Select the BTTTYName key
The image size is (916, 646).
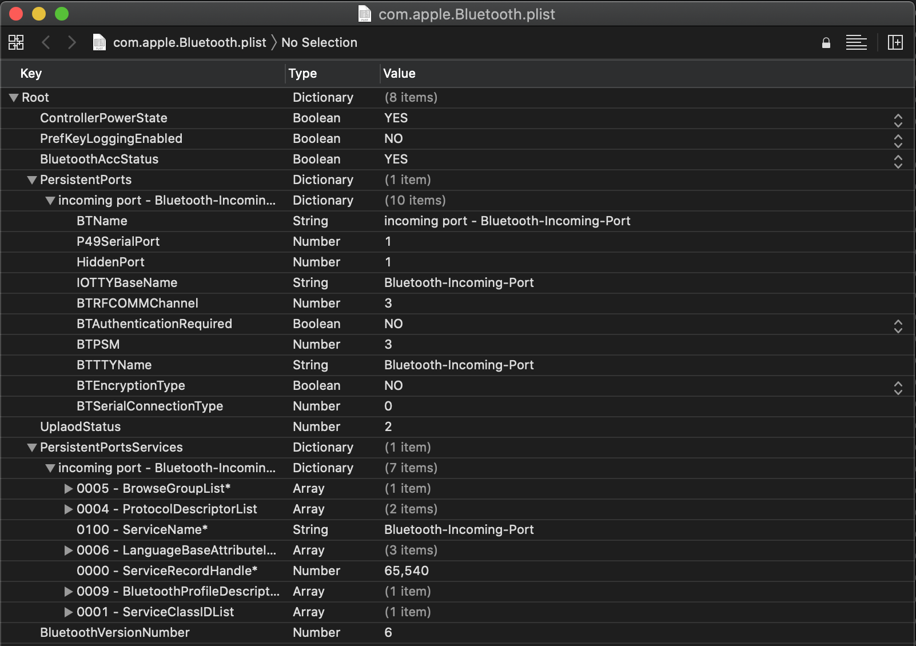click(114, 365)
